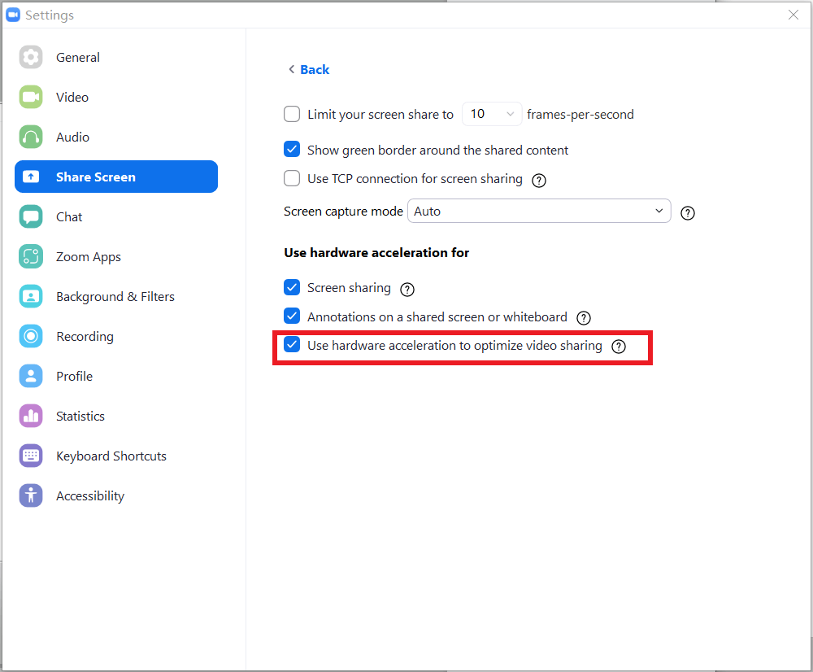The width and height of the screenshot is (813, 672).
Task: Open the Statistics chart icon
Action: coord(31,416)
